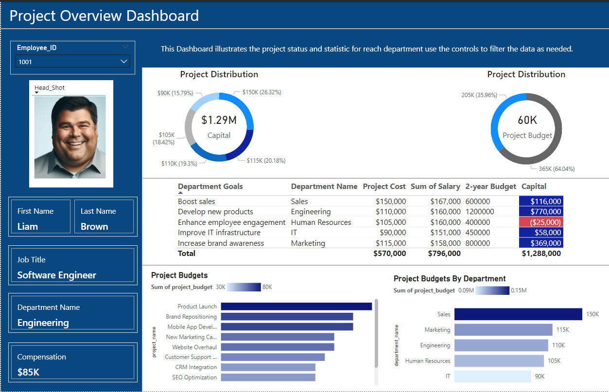Click the 'Enhance employee engagement' goal cell
Image resolution: width=609 pixels, height=392 pixels.
pyautogui.click(x=232, y=222)
